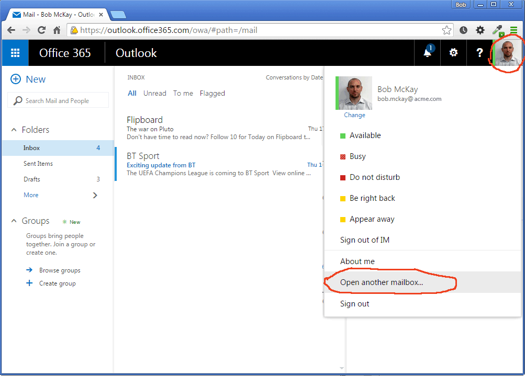Collapse the Groups section
The width and height of the screenshot is (525, 376).
point(14,221)
